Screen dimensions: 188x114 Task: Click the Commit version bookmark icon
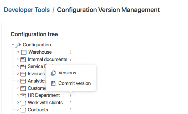(x=53, y=83)
